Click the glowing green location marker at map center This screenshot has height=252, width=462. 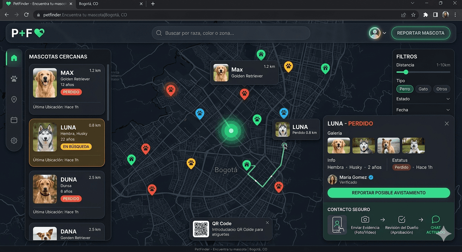tap(231, 131)
